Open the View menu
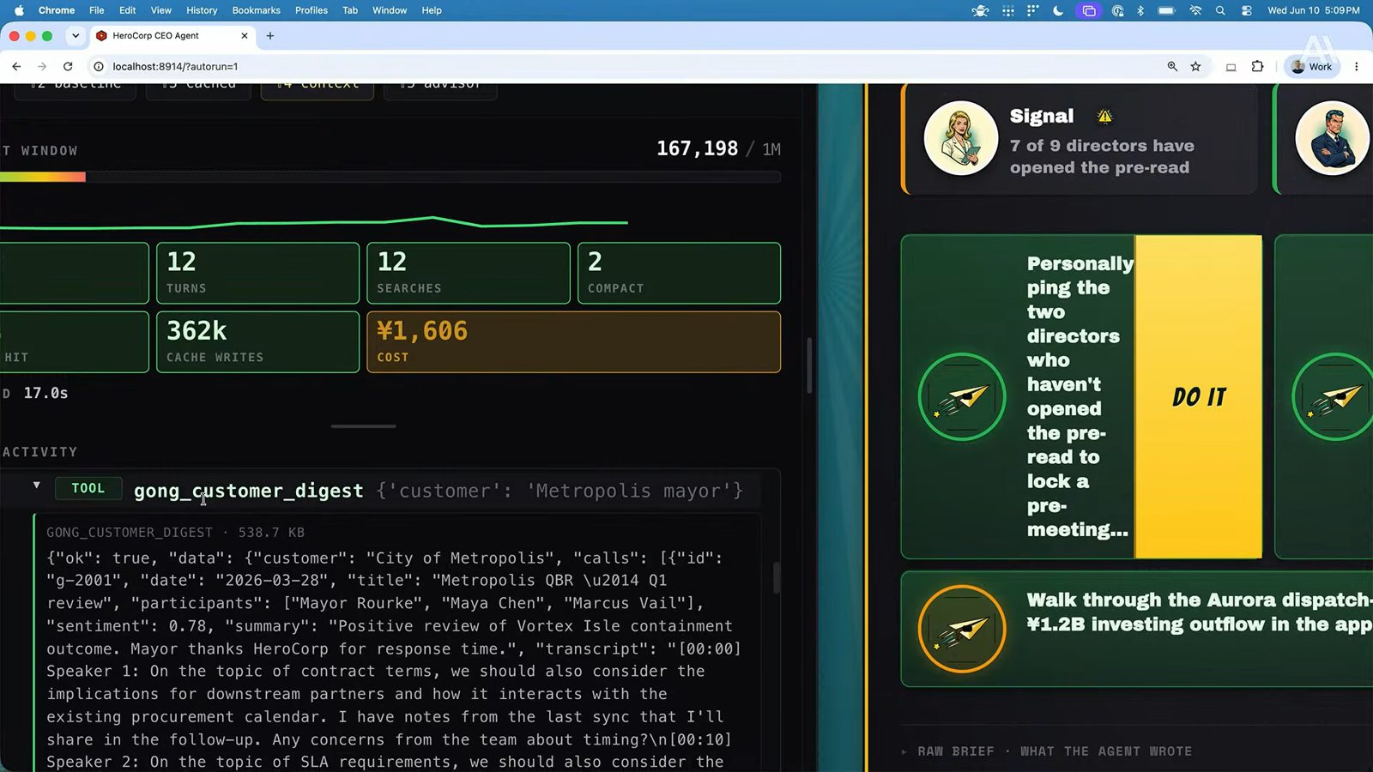 (x=161, y=10)
